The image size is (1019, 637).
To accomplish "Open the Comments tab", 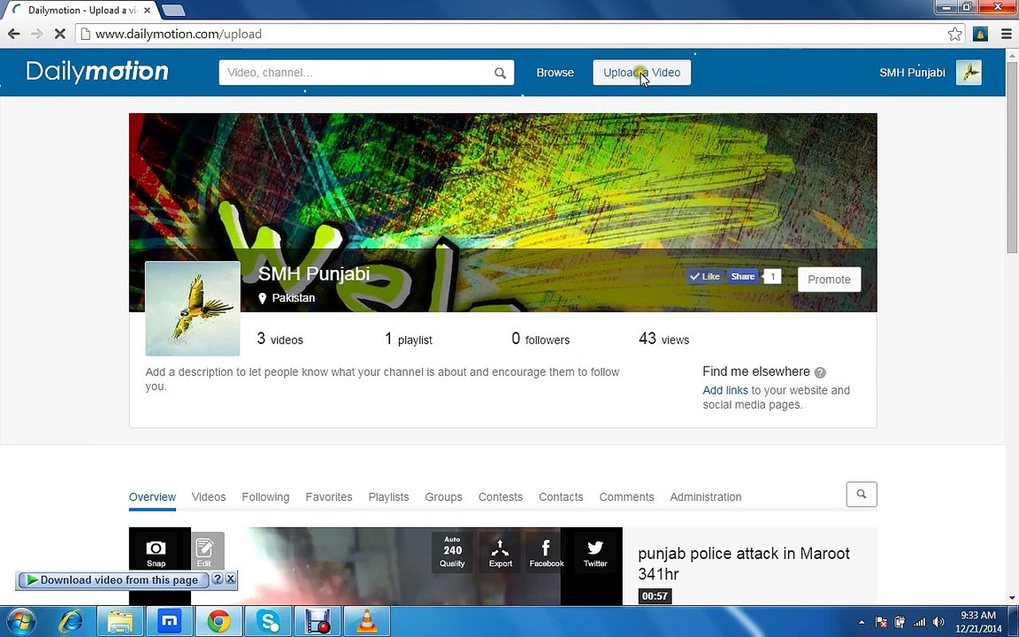I will (x=626, y=496).
